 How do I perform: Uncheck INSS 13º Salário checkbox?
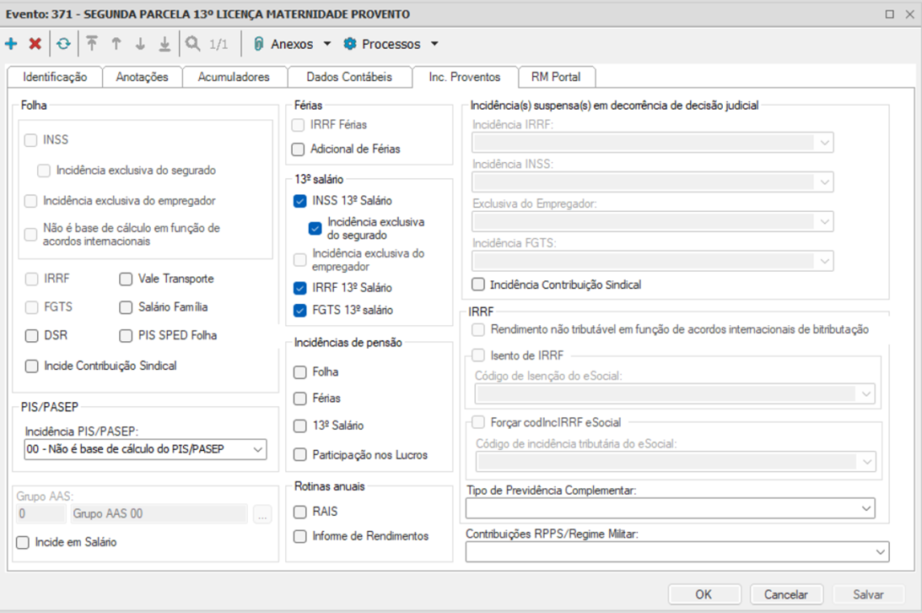coord(299,201)
